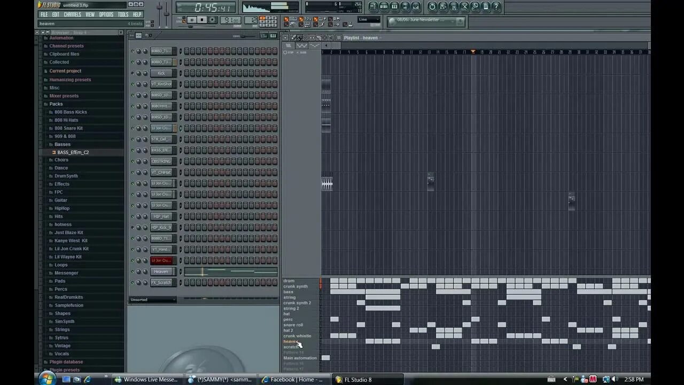684x385 pixels.
Task: Click the Heaven channel button
Action: tap(161, 272)
